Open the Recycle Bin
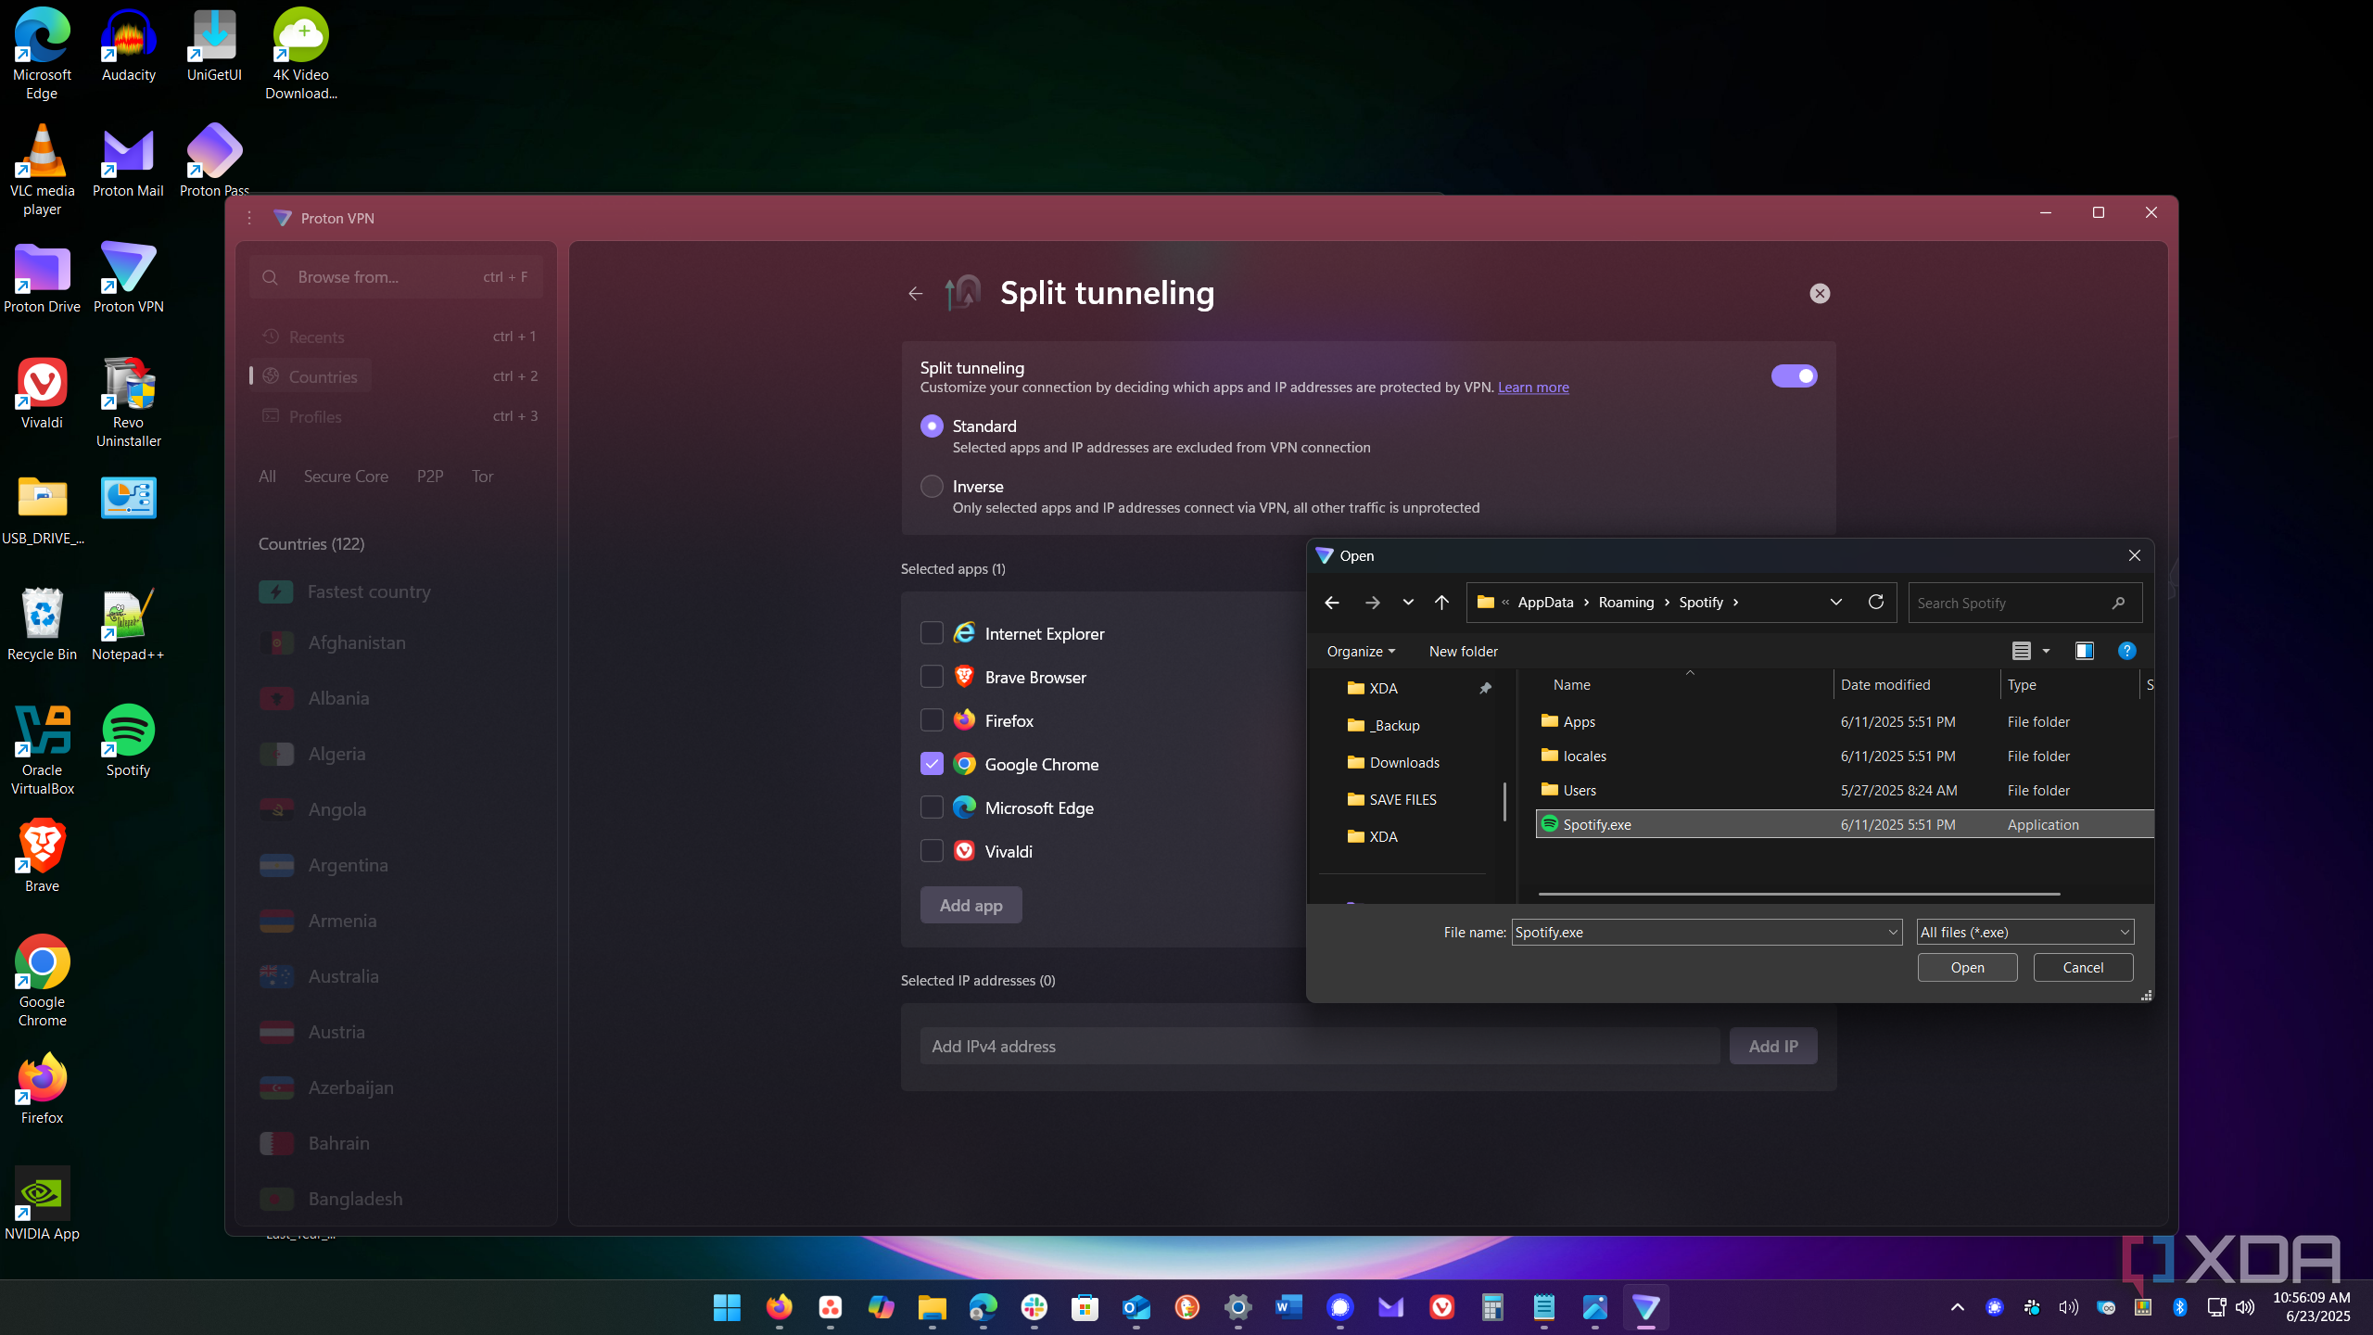Viewport: 2373px width, 1335px height. (x=42, y=624)
